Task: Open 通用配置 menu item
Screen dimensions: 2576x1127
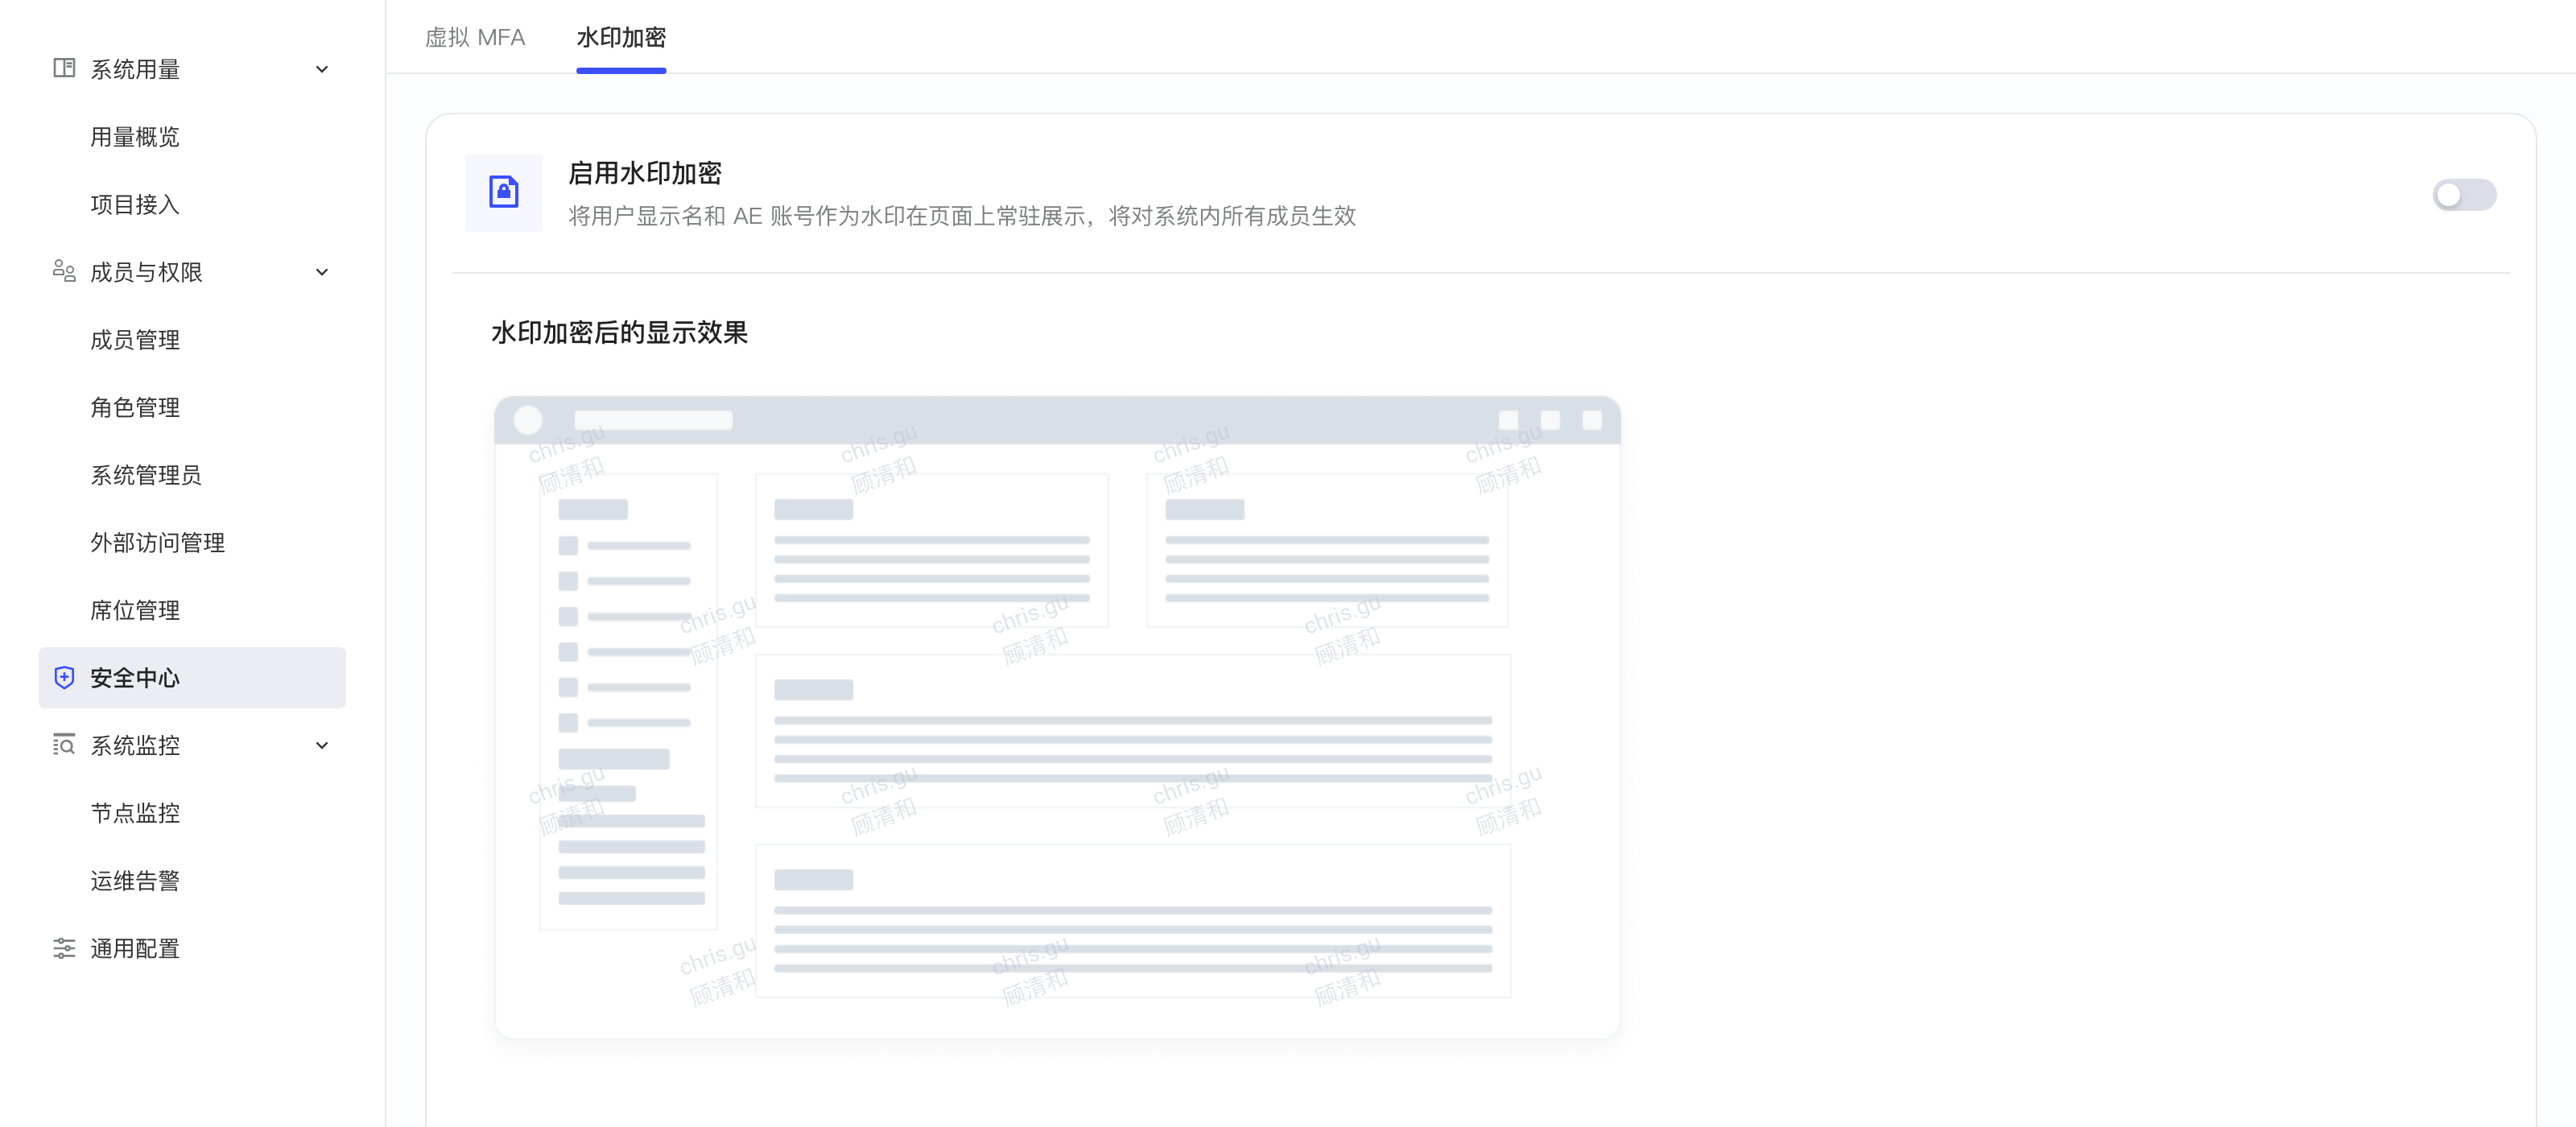Action: 135,948
